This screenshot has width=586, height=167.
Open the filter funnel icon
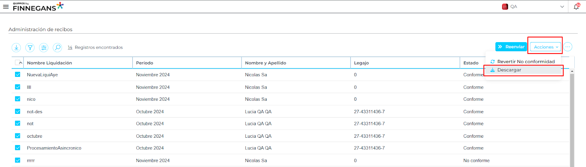[30, 48]
